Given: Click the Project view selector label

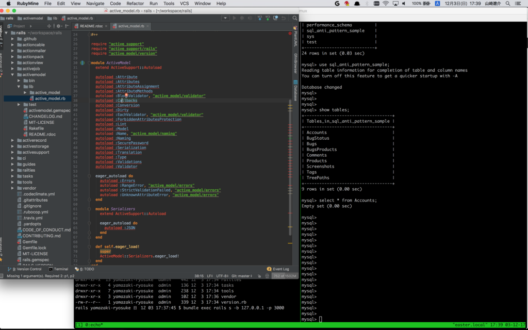Looking at the screenshot, I should click(x=20, y=26).
